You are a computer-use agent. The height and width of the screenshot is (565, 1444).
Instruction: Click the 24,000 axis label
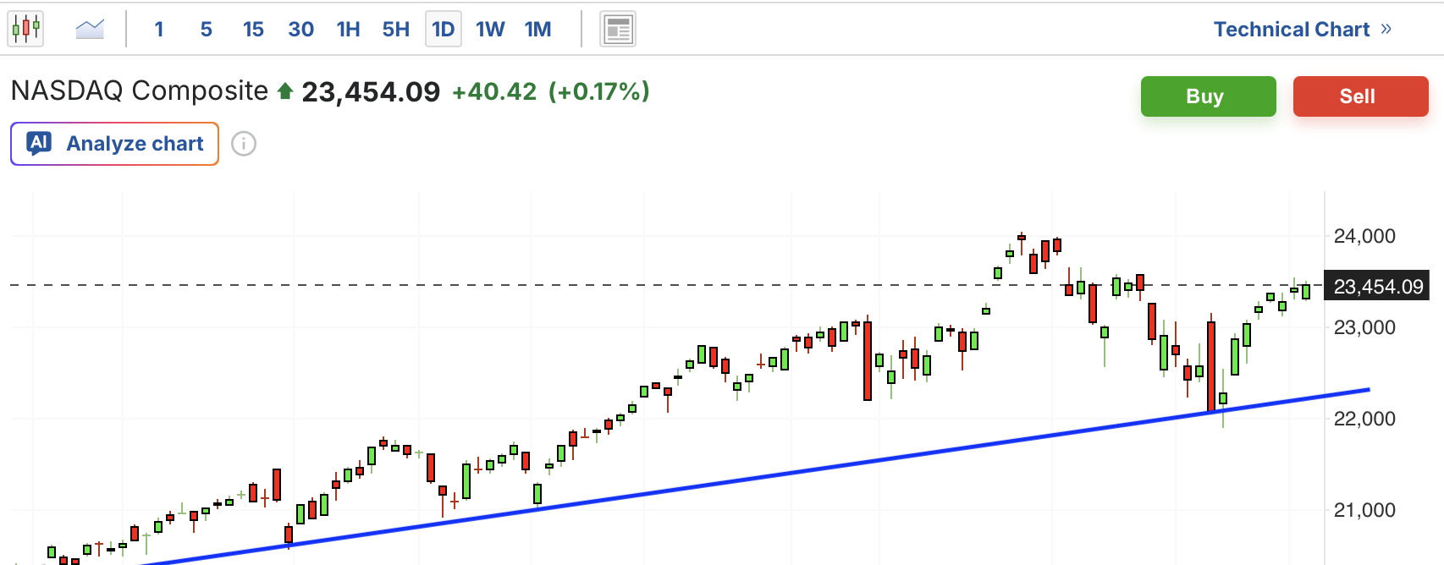[1364, 236]
